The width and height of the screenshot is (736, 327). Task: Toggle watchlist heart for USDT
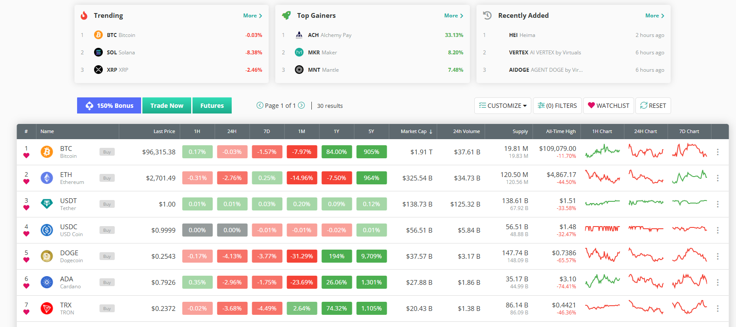point(26,208)
